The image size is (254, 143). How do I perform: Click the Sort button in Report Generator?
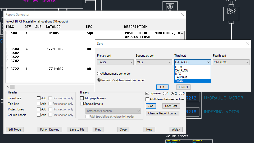point(151,106)
